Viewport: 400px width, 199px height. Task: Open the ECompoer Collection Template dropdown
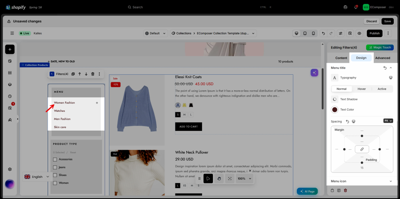click(x=213, y=33)
